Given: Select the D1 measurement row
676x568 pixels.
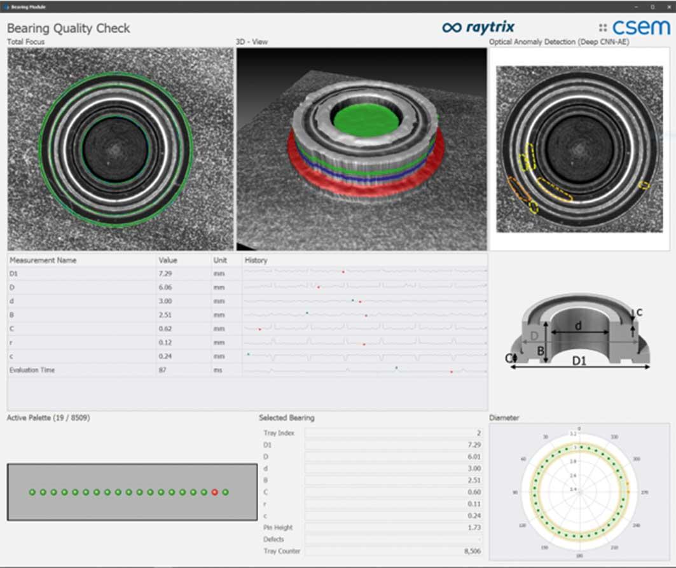Looking at the screenshot, I should tap(247, 274).
